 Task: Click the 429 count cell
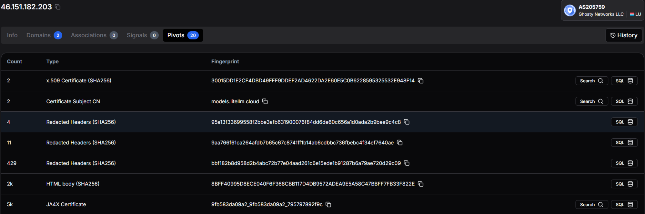point(12,163)
